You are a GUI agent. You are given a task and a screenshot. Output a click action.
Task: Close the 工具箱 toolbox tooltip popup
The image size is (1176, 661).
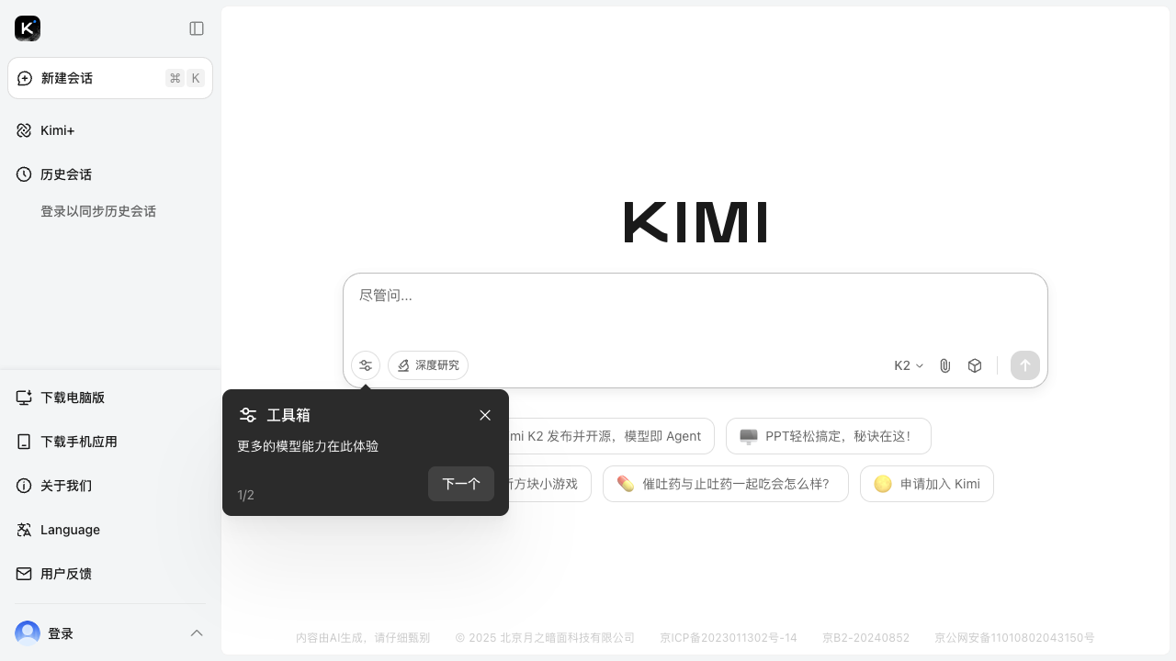click(485, 415)
